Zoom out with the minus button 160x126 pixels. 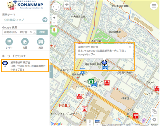[x=54, y=23]
